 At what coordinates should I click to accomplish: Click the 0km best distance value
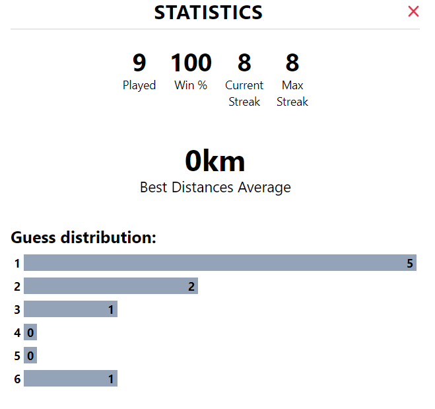point(215,161)
